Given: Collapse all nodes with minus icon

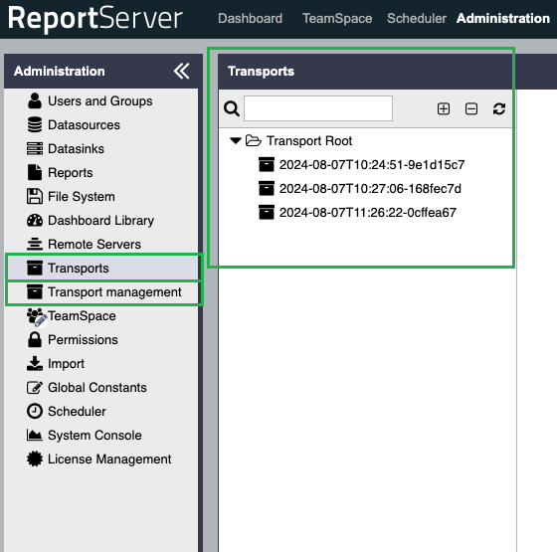Looking at the screenshot, I should (471, 108).
